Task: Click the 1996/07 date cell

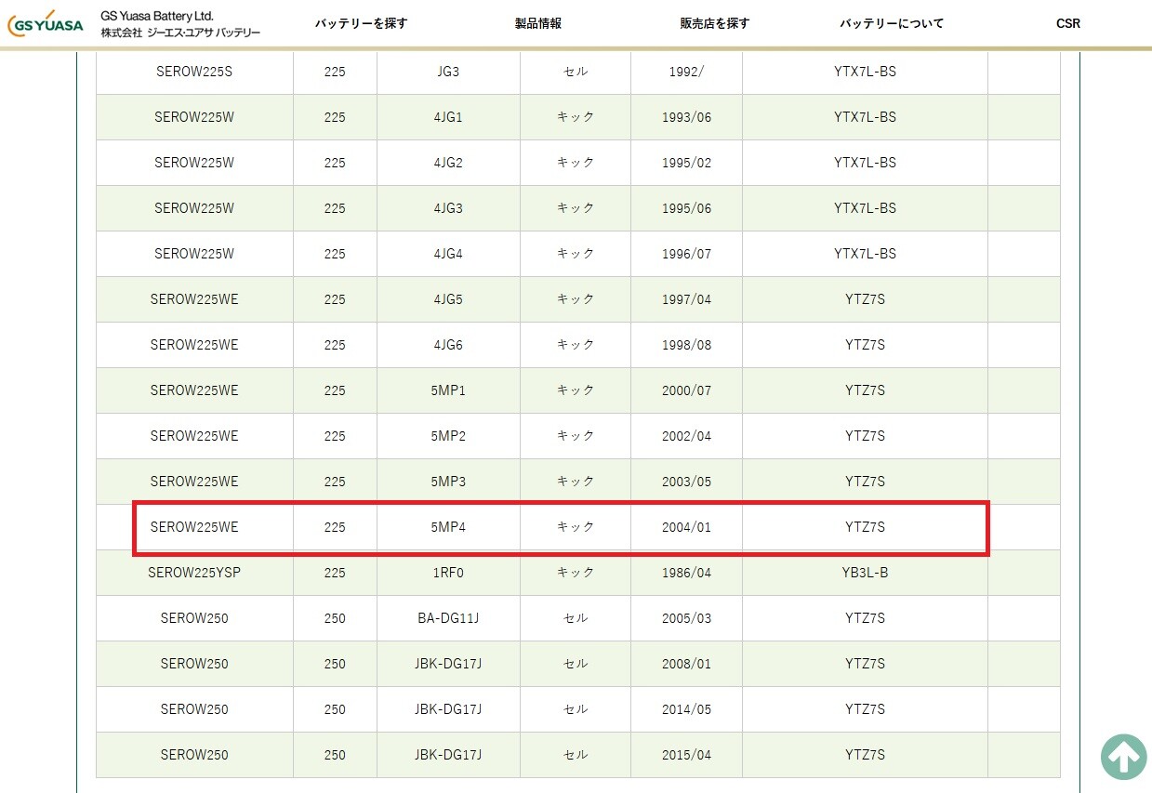Action: pos(686,254)
